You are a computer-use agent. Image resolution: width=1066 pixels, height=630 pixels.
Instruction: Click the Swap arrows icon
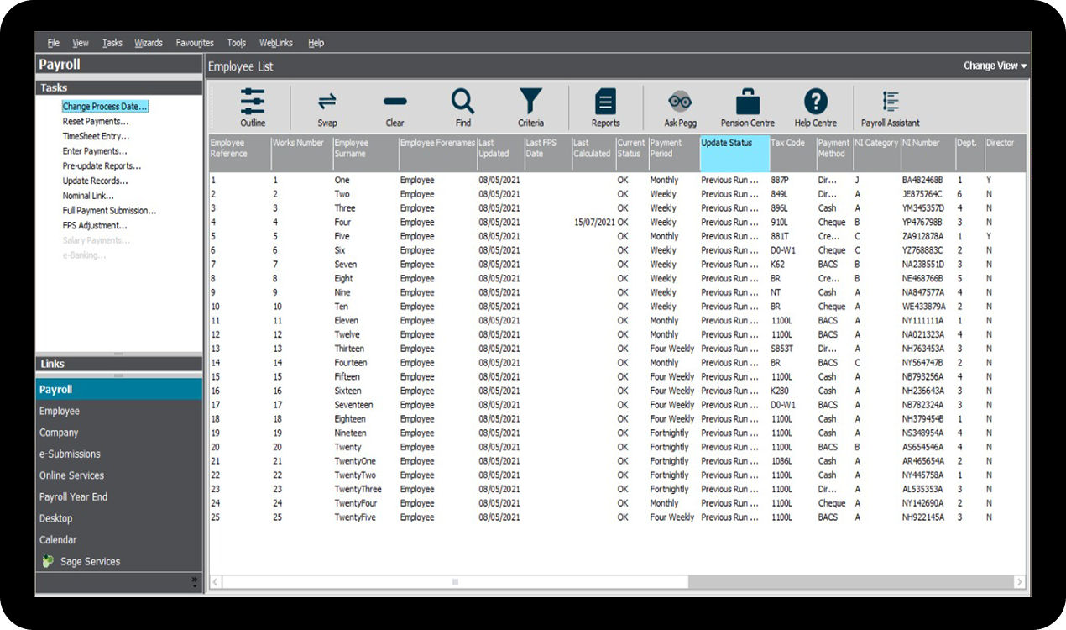click(x=327, y=102)
